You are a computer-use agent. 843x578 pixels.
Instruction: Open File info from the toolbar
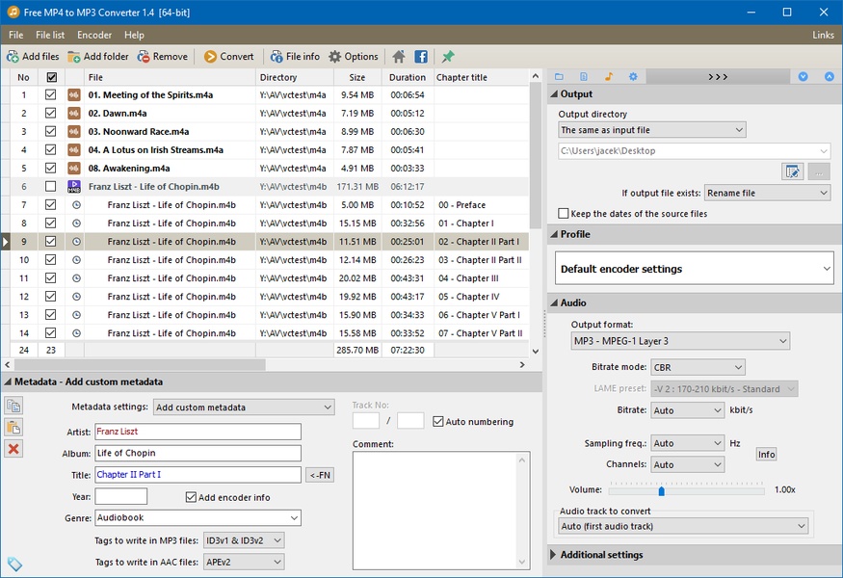pos(295,57)
